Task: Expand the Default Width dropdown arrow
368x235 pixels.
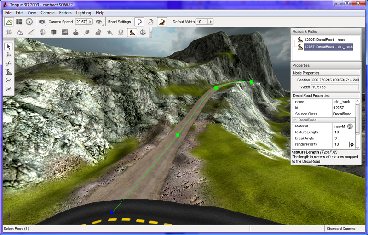Action: (211, 22)
